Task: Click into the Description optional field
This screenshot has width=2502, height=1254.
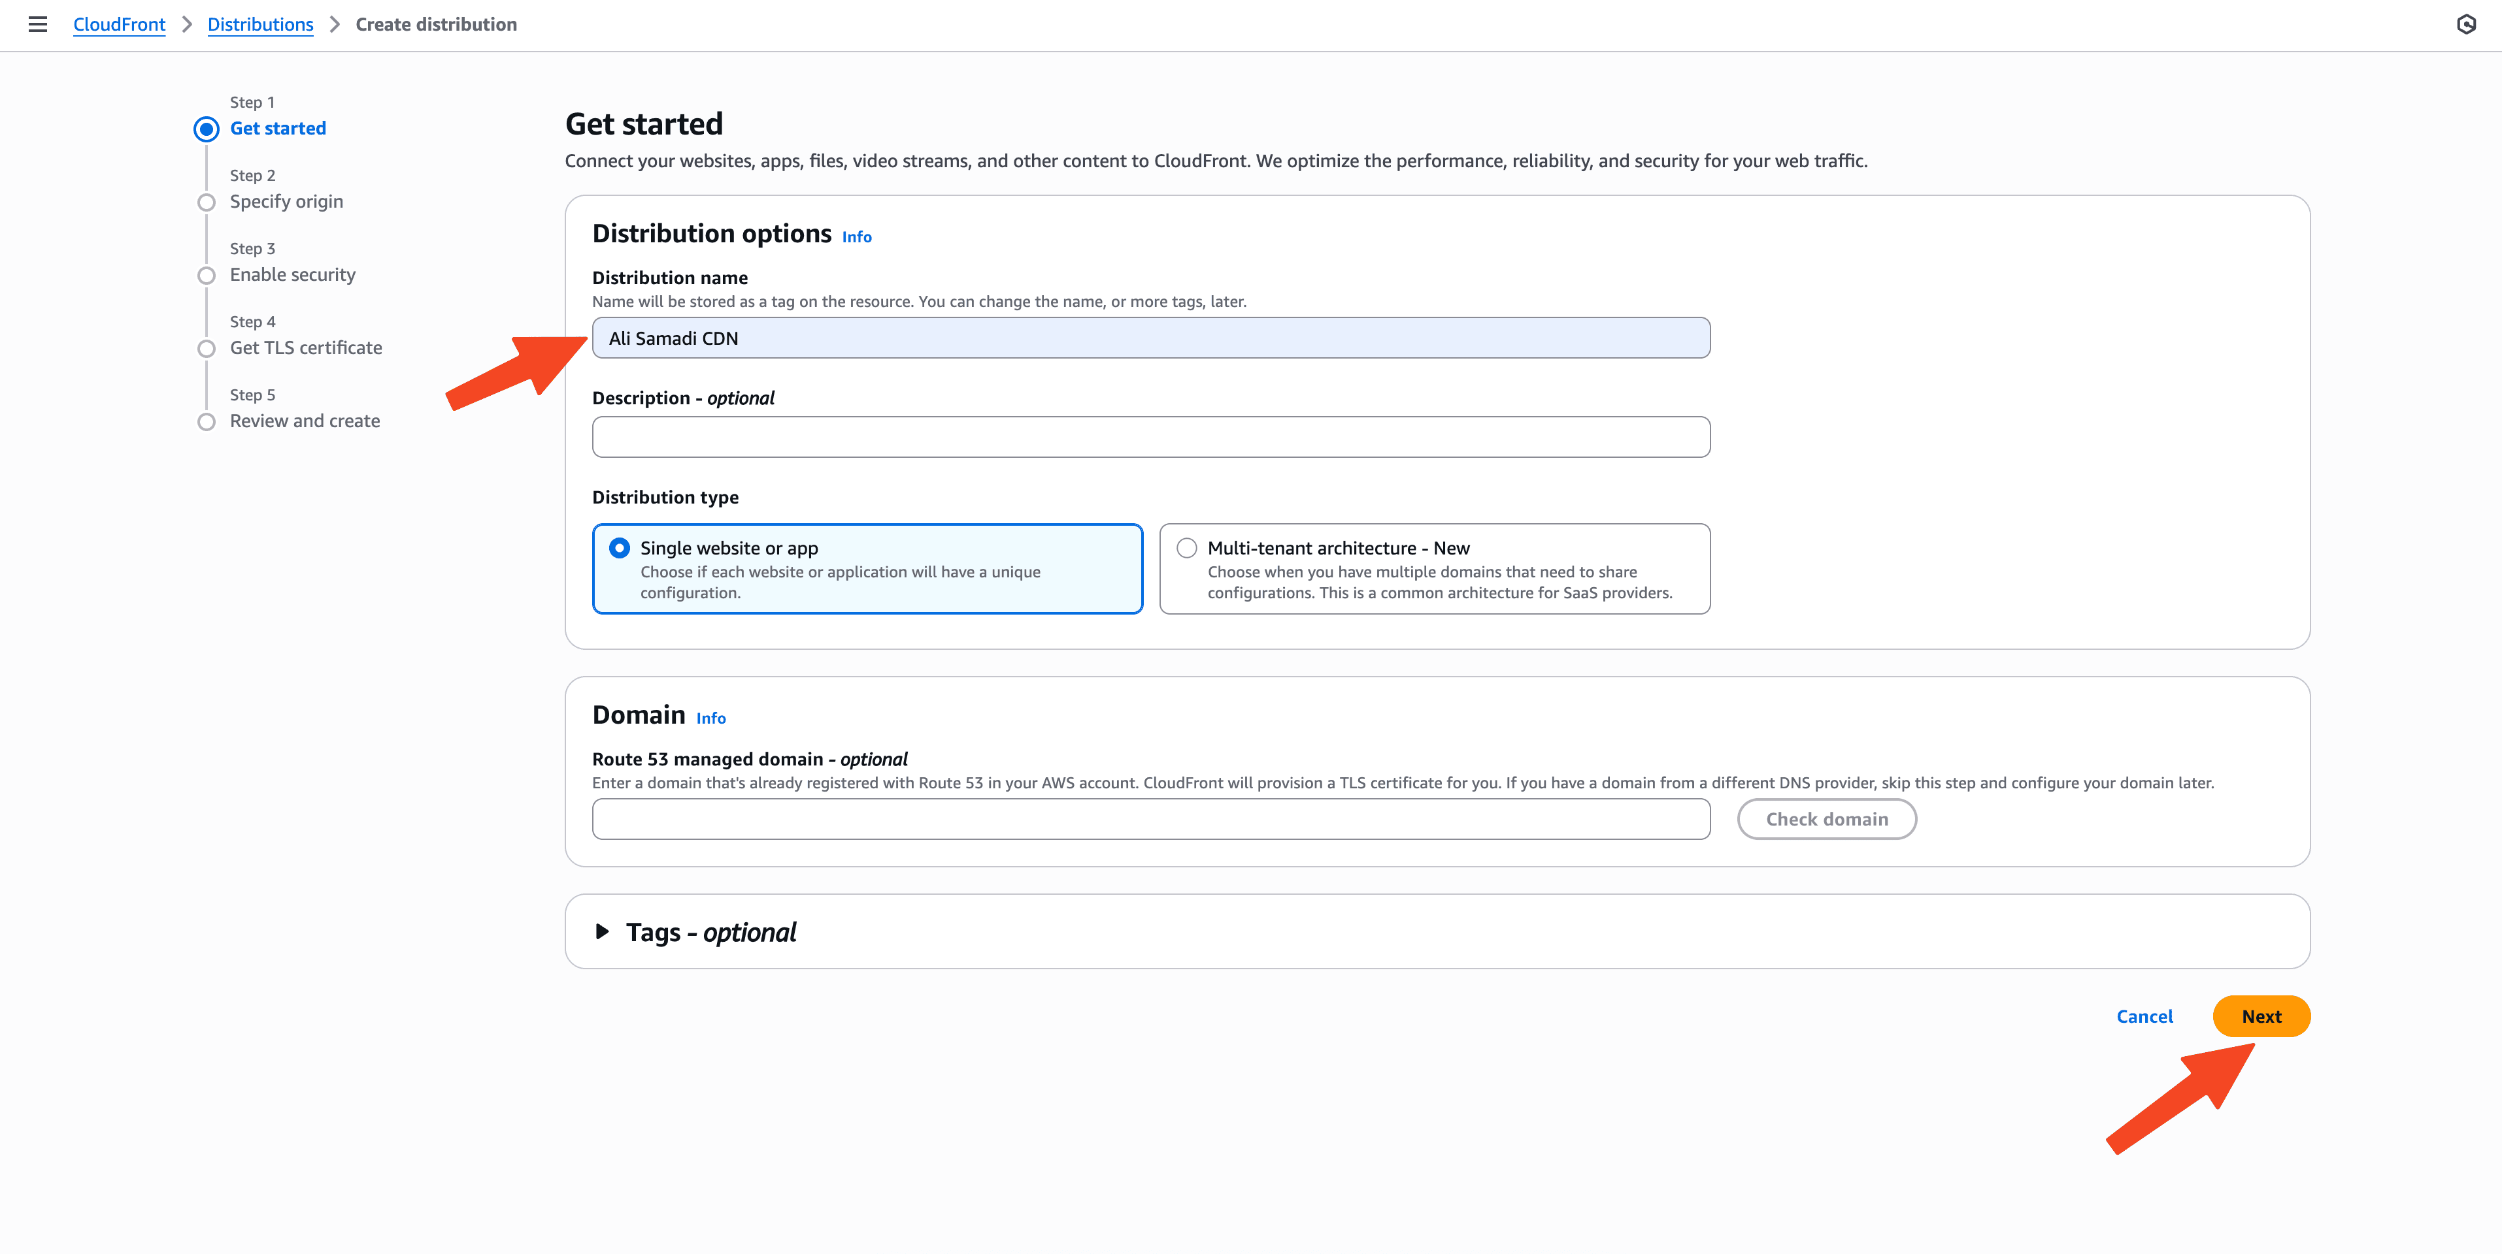Action: (x=1151, y=437)
